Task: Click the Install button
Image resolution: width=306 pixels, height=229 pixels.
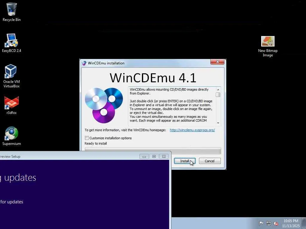Action: pyautogui.click(x=185, y=161)
